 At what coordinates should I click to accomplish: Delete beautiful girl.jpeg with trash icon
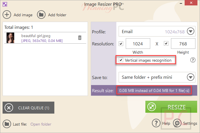[80, 37]
